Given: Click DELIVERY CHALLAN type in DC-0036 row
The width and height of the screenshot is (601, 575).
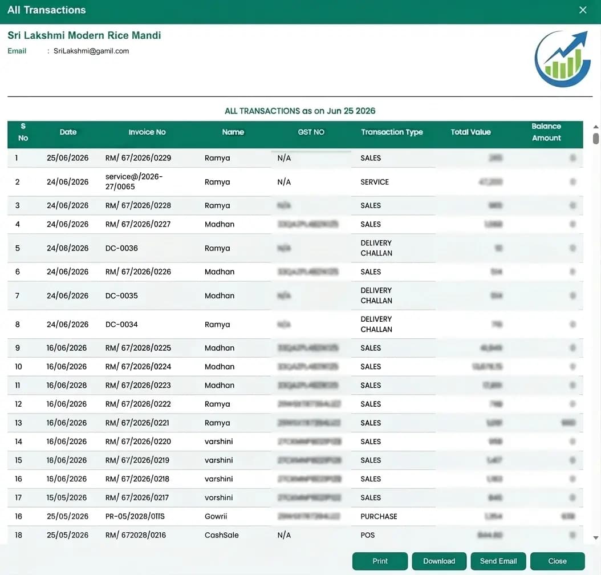Looking at the screenshot, I should 376,248.
